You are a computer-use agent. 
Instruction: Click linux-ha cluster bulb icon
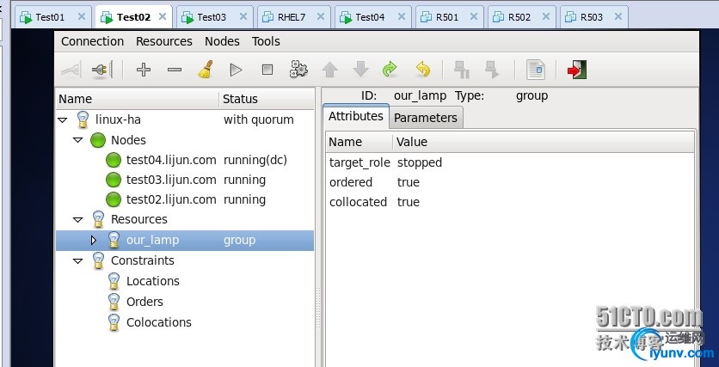[82, 119]
